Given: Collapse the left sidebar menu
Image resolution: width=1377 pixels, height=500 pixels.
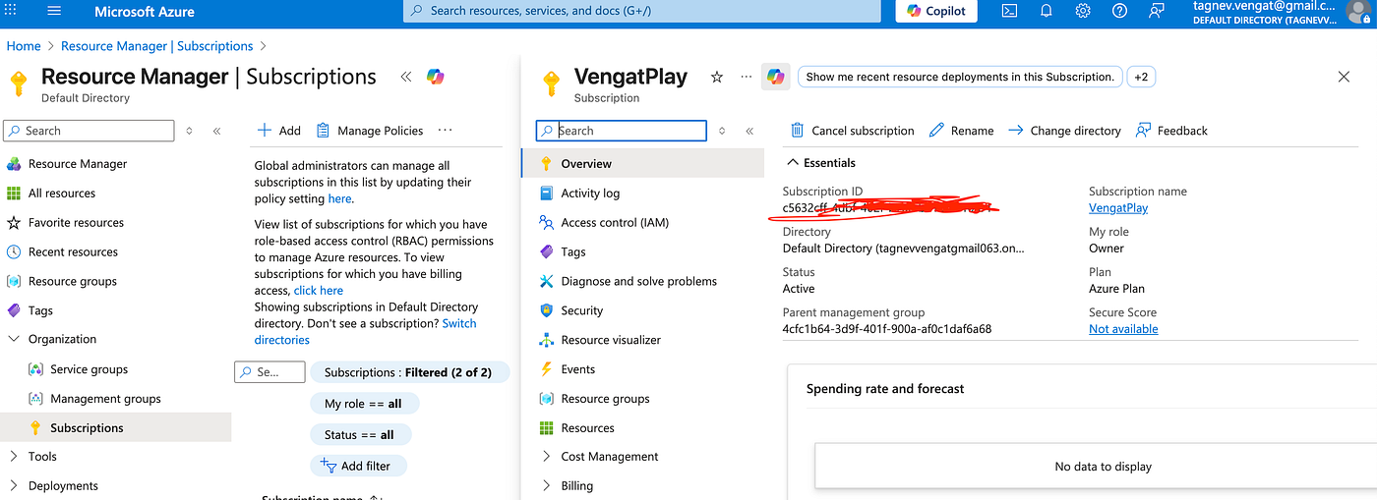Looking at the screenshot, I should pos(216,131).
